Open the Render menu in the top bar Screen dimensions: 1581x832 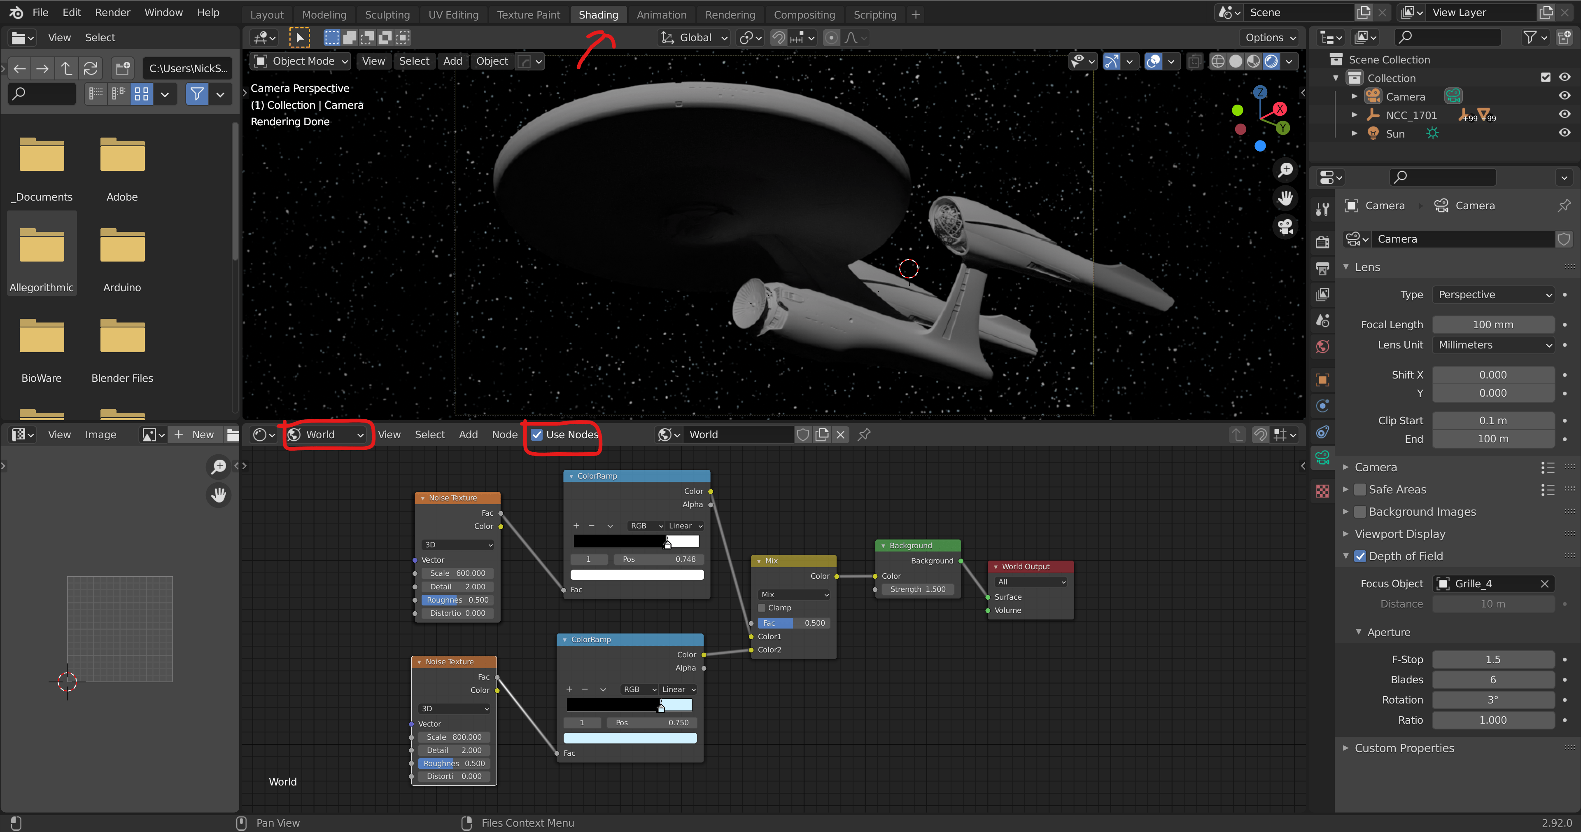pos(112,12)
